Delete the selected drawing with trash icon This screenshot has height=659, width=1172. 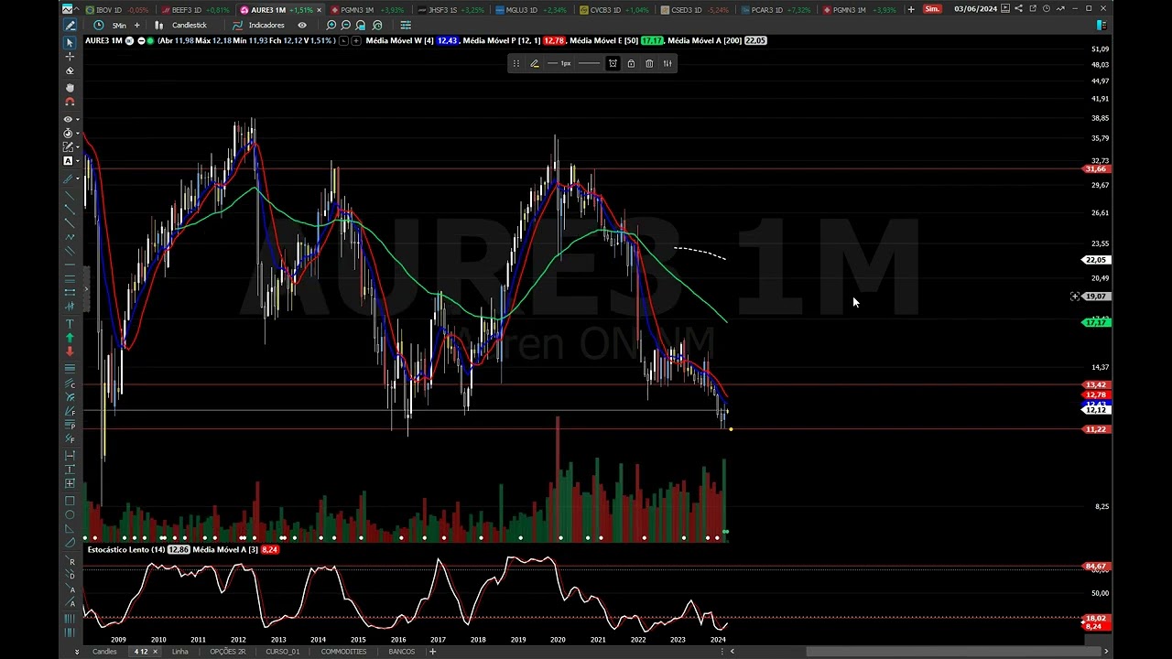[x=649, y=63]
